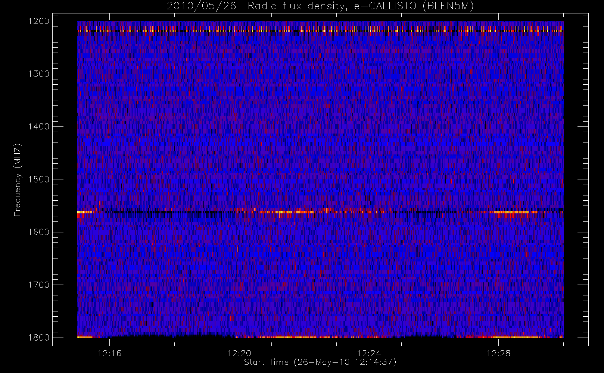Click the plot title '2010/05/26 Radio flux density'
The image size is (604, 373).
(320, 6)
